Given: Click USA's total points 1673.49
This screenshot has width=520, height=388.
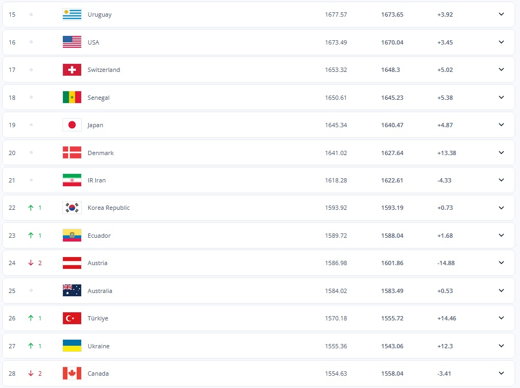Looking at the screenshot, I should click(336, 42).
